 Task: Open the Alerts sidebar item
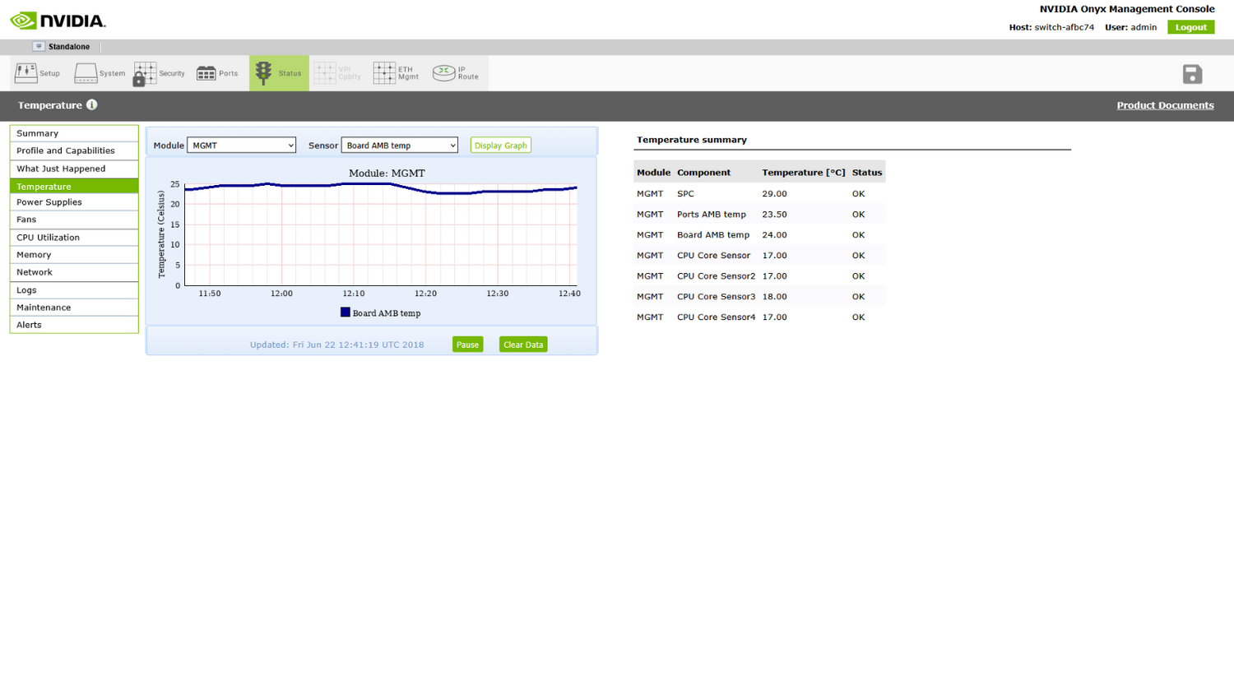74,325
